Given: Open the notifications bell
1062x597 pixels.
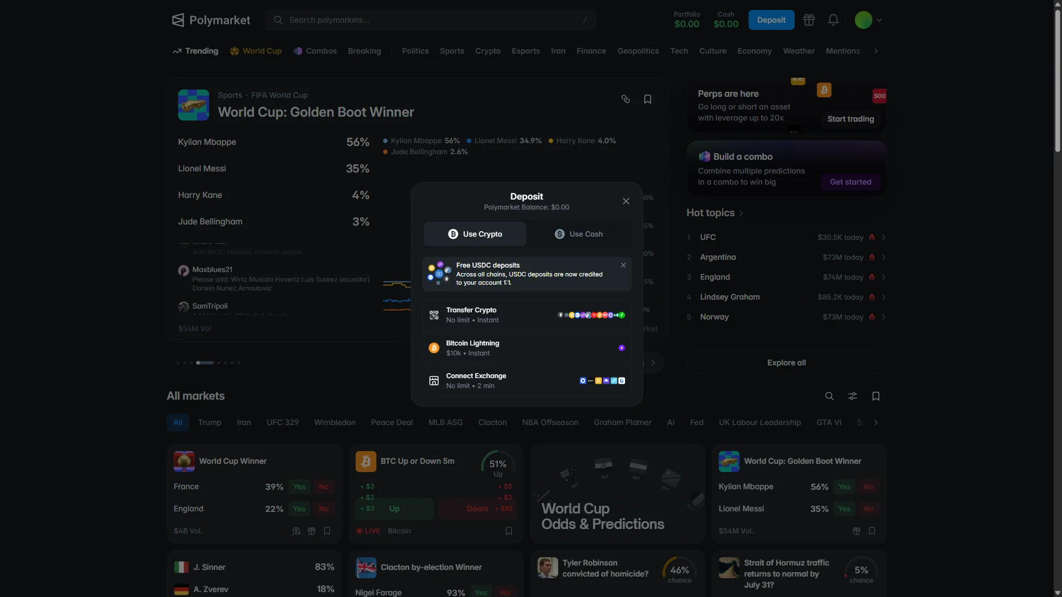Looking at the screenshot, I should [x=833, y=20].
